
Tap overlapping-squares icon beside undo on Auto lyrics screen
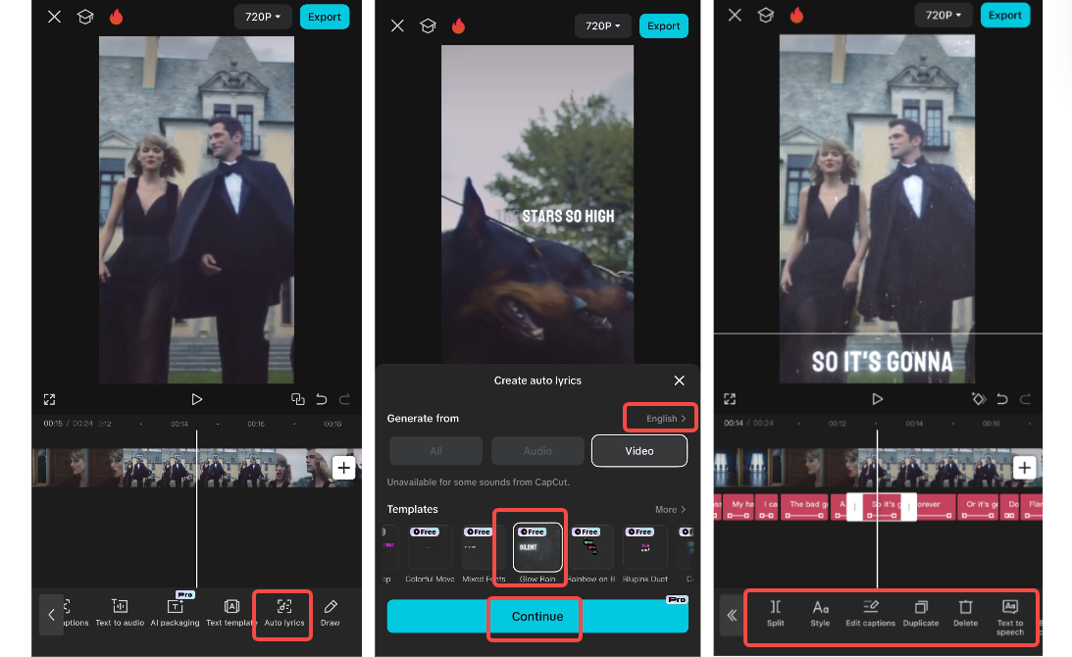click(297, 399)
